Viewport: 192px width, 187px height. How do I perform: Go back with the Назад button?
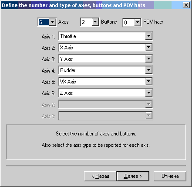tap(100, 176)
